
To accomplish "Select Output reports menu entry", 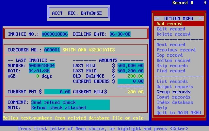I will 175,87.
